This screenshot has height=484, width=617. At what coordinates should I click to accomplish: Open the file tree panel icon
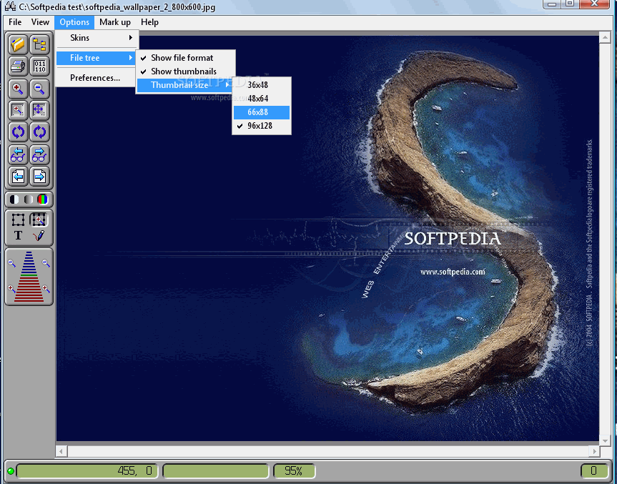[39, 44]
